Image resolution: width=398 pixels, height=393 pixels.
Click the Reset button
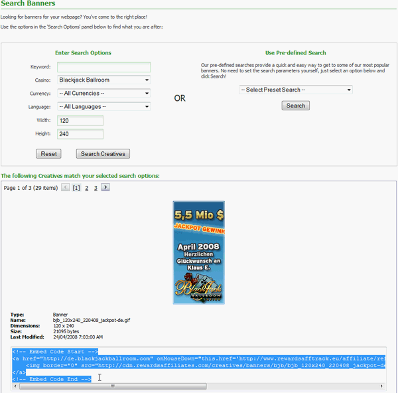click(48, 154)
